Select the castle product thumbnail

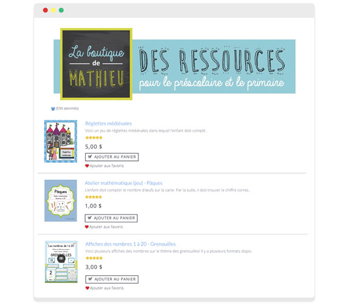[x=61, y=141]
